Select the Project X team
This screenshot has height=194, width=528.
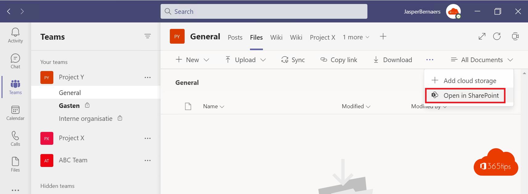coord(72,138)
